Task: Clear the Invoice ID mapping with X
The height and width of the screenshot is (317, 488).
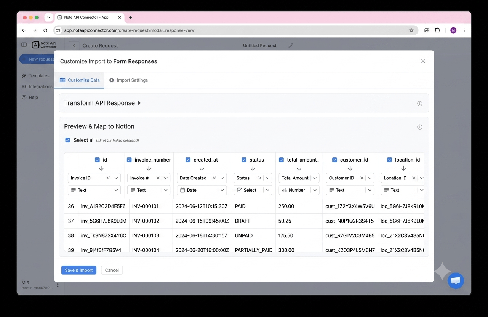Action: (x=108, y=178)
